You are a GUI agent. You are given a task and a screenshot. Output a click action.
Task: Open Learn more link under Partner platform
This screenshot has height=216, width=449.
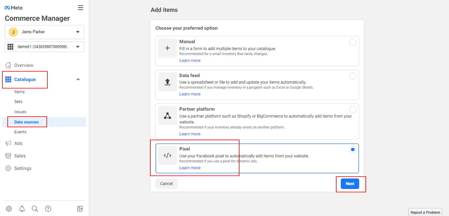point(190,134)
